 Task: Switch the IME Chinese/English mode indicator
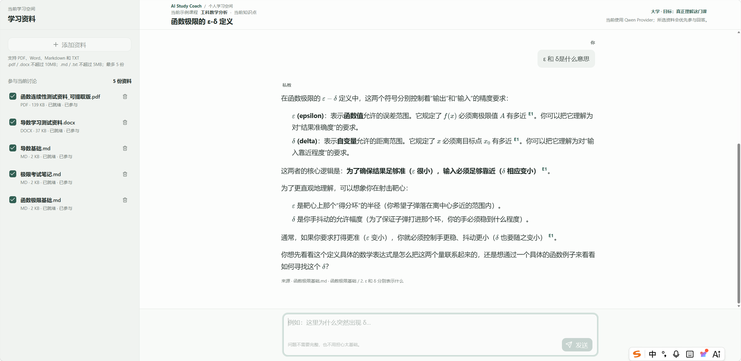coord(652,354)
